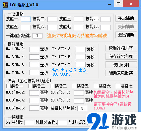Focus the 技能一 input box
Screen dimensions: 141x131
[26, 19]
